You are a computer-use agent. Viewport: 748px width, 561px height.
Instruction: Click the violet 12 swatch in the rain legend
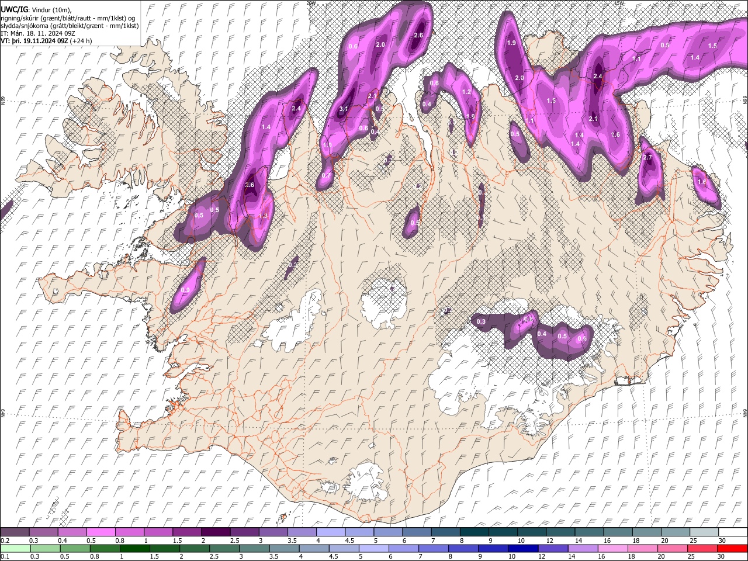[553, 548]
